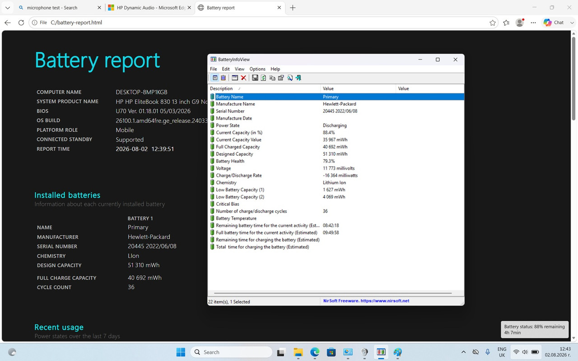Viewport: 578px width, 361px height.
Task: Open the Options menu in BatteryInfoView
Action: 257,69
